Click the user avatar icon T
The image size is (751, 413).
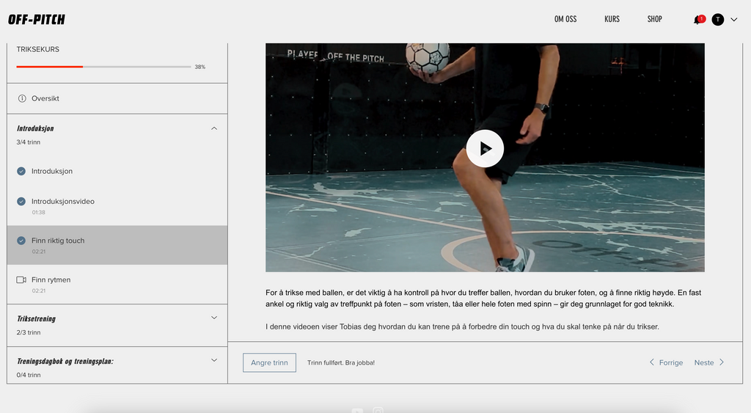coord(717,20)
